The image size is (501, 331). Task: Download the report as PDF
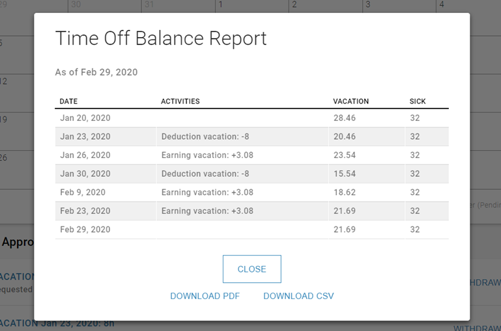click(205, 296)
